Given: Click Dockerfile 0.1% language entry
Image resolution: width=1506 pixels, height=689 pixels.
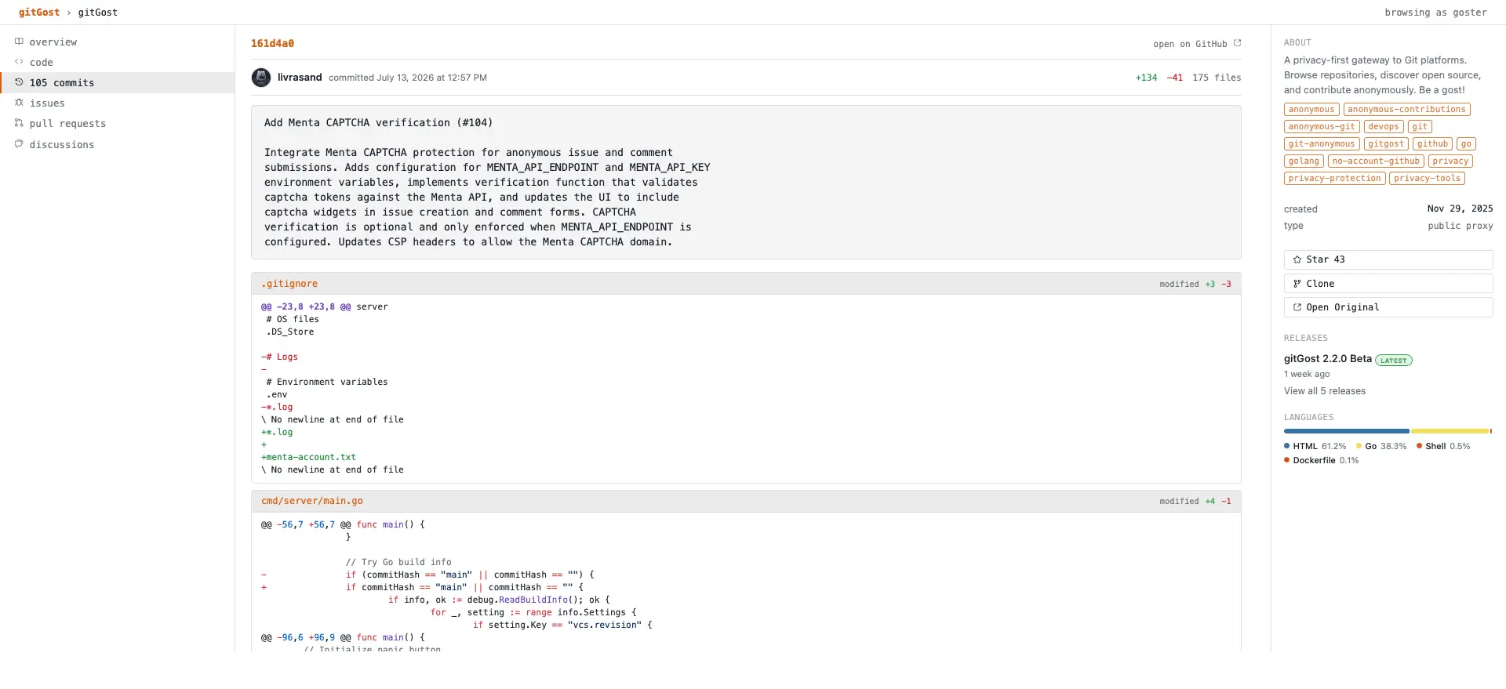Looking at the screenshot, I should point(1322,461).
